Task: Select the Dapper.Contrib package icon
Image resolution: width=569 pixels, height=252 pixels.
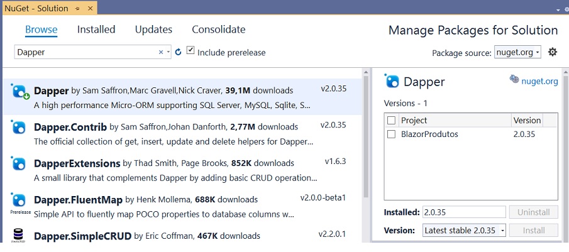Action: [x=18, y=127]
